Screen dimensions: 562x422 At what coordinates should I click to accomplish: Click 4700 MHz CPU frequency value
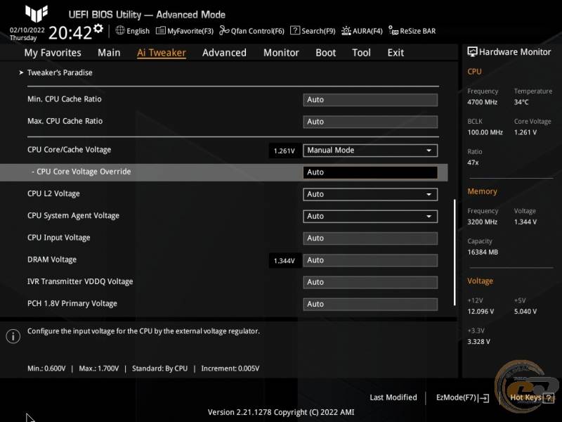[482, 102]
